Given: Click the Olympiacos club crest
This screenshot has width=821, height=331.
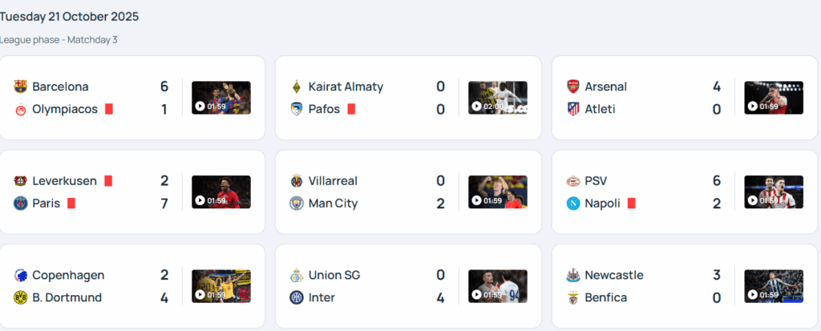Looking at the screenshot, I should [x=20, y=109].
